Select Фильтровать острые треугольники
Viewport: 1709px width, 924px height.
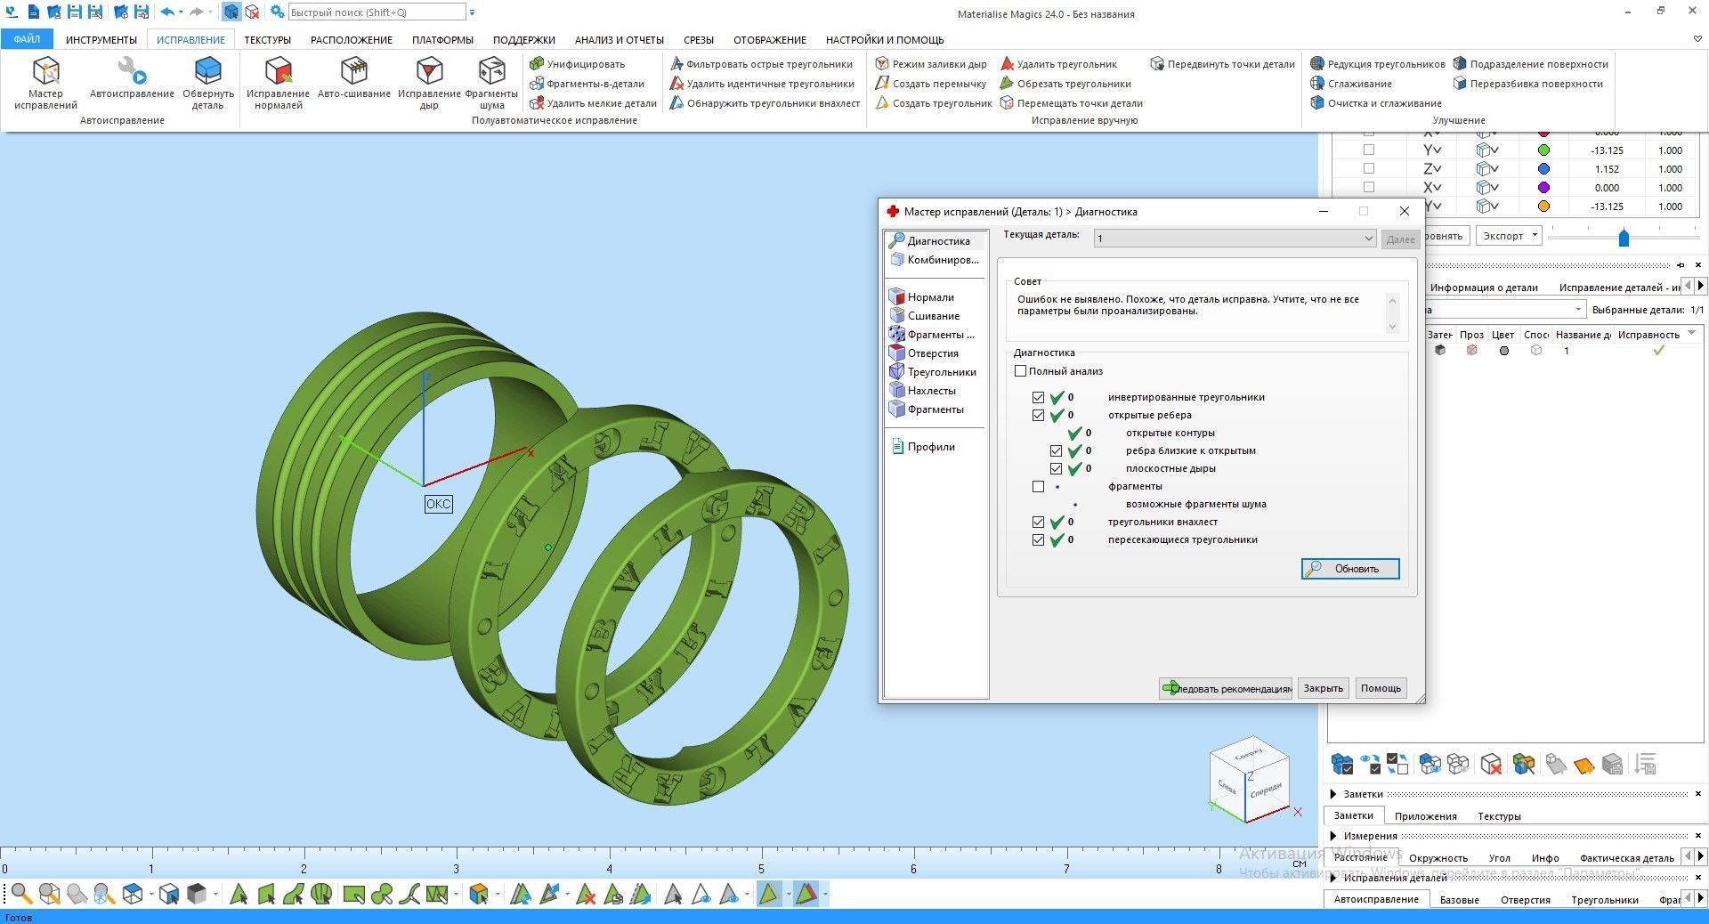(761, 64)
